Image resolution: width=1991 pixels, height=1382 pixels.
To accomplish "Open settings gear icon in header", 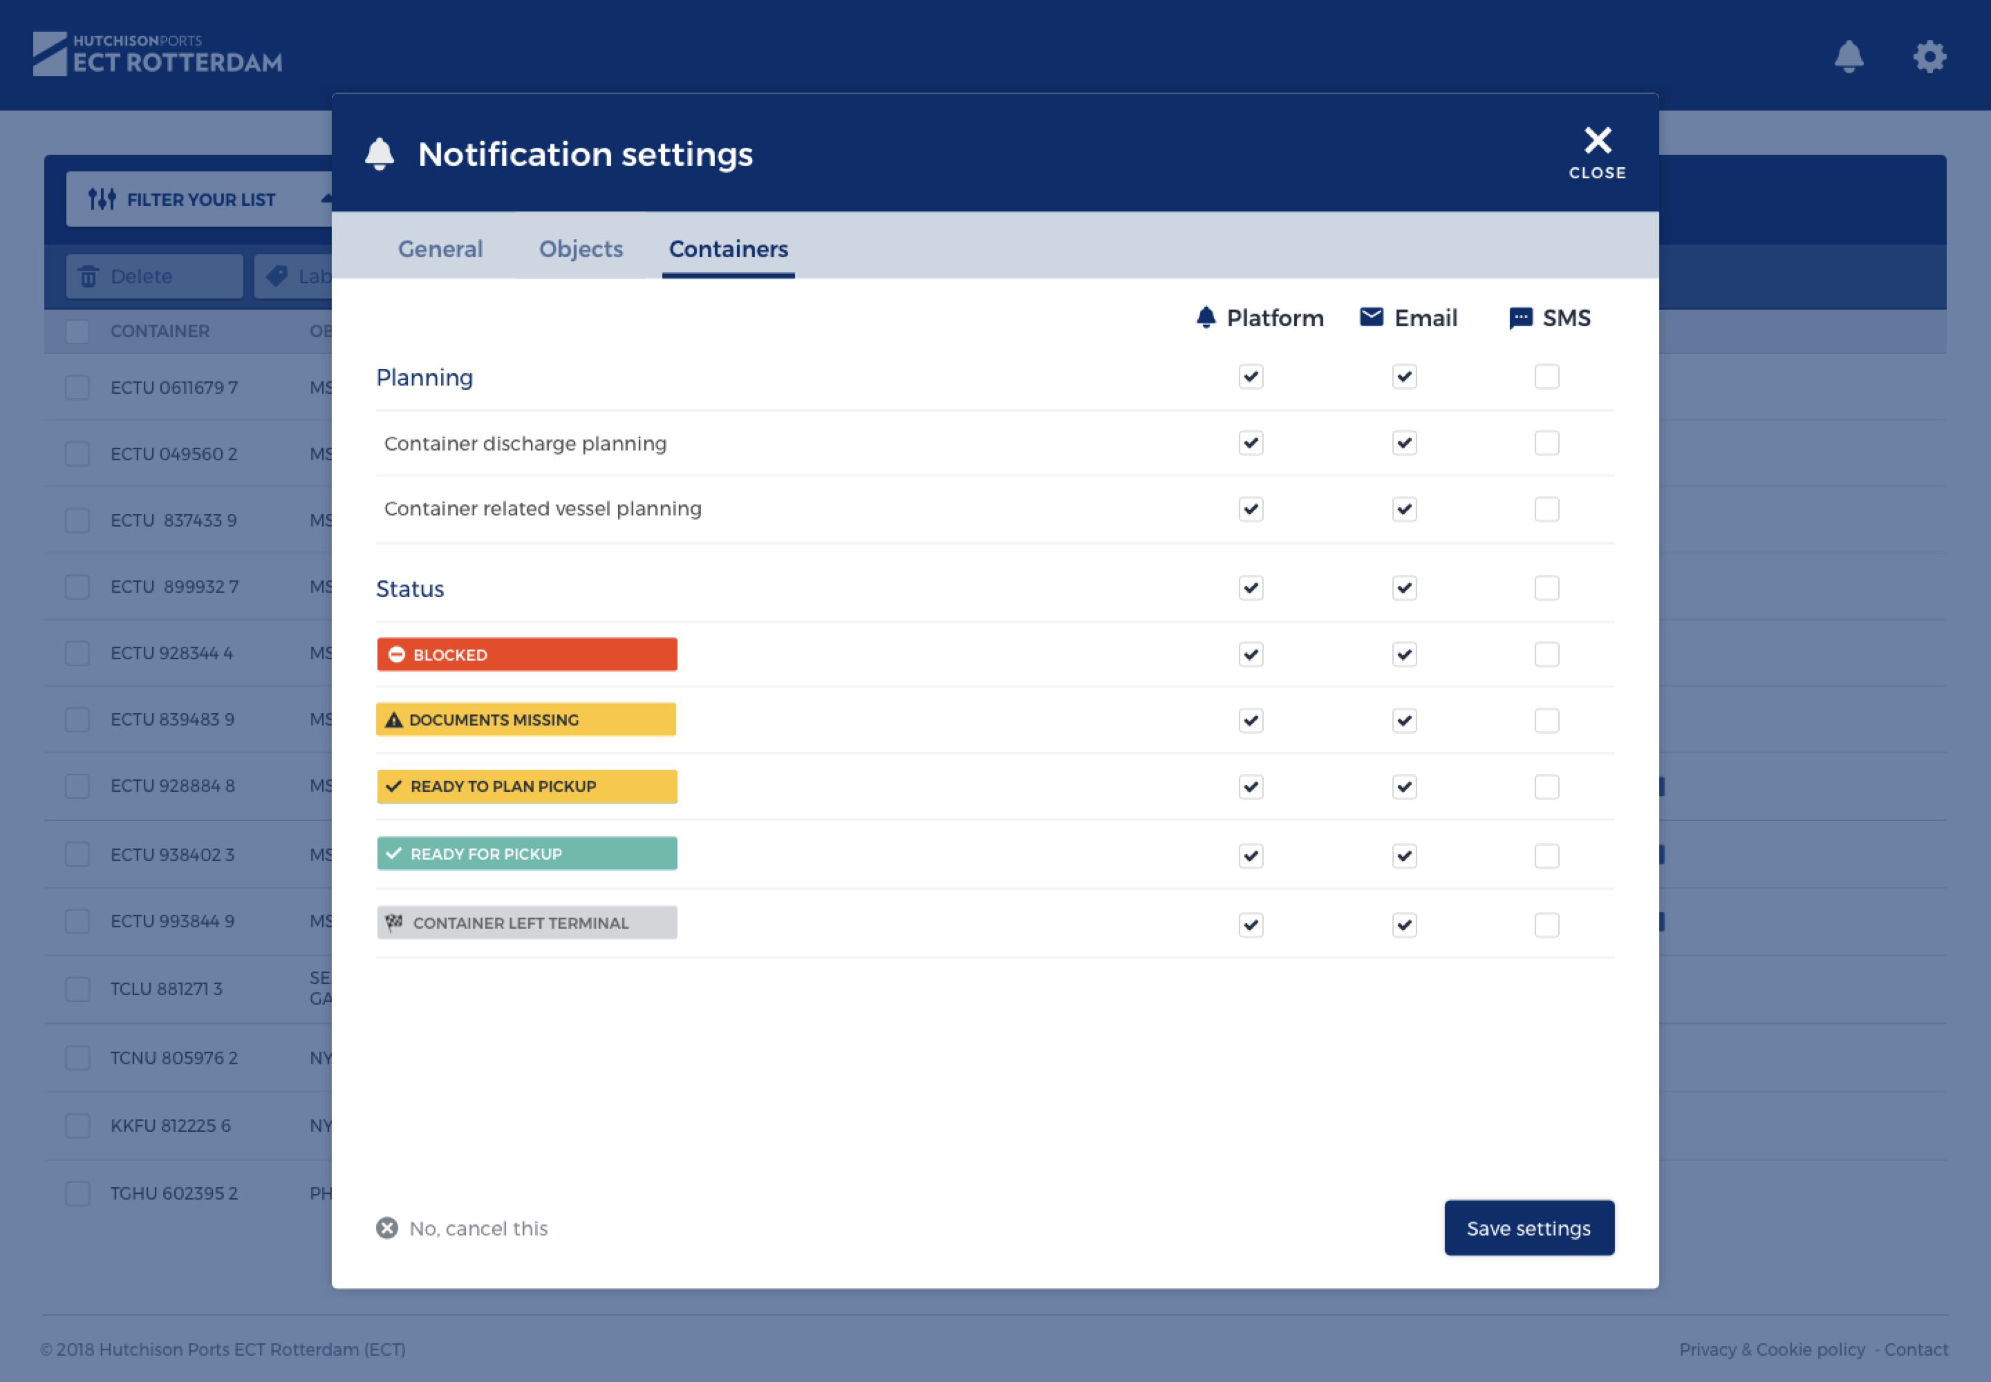I will 1929,57.
